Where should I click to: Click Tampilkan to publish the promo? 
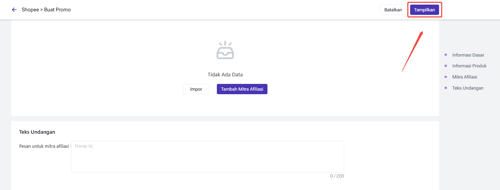point(424,10)
